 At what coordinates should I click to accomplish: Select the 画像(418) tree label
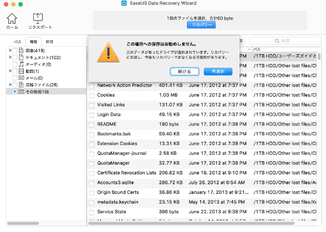pos(35,51)
